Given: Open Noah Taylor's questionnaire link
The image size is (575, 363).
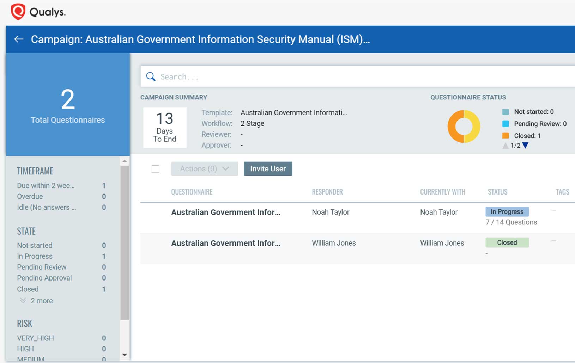Looking at the screenshot, I should tap(225, 212).
